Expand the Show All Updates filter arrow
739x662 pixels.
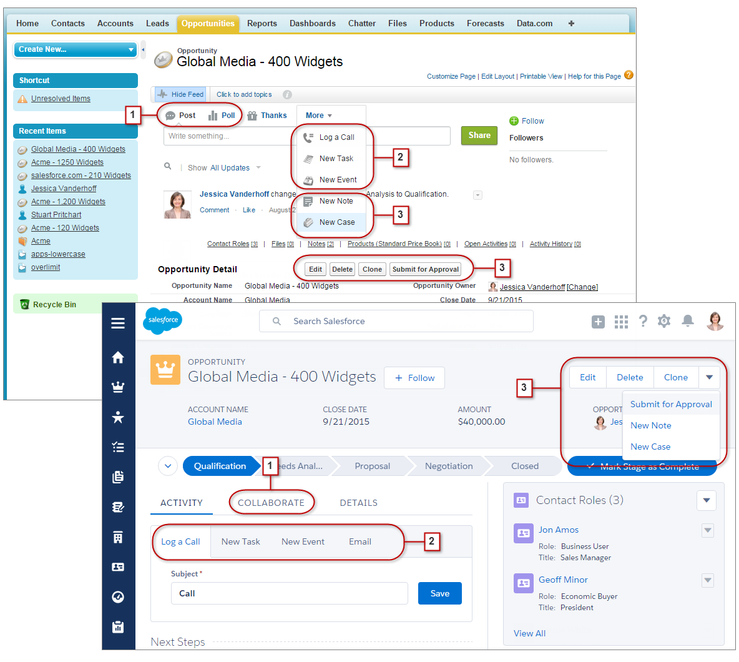[x=258, y=167]
